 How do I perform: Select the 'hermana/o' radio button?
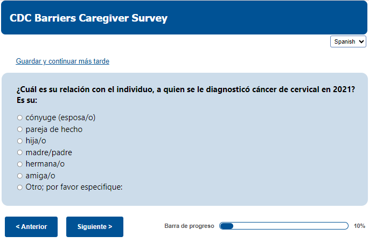20,164
